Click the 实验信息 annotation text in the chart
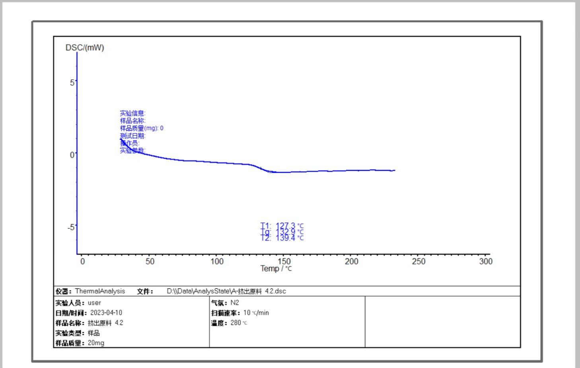Viewport: 580px width, 368px height. [x=132, y=114]
